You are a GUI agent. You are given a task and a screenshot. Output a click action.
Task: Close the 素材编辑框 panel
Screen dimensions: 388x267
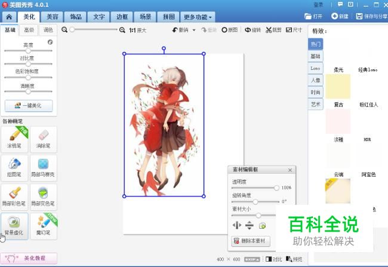[x=290, y=170]
